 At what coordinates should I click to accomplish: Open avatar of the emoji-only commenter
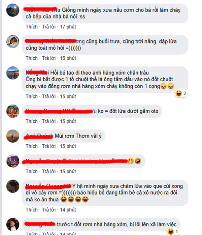pyautogui.click(x=13, y=161)
